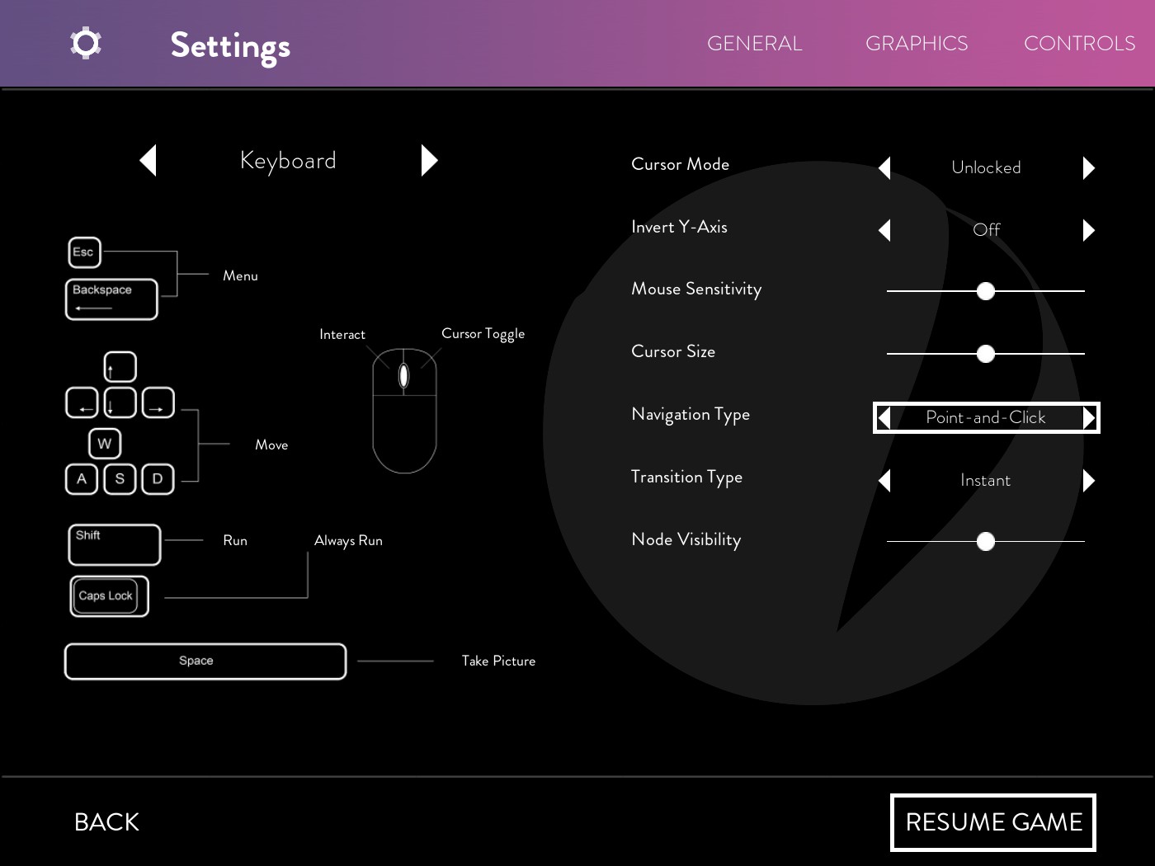Open the GRAPHICS settings tab

[x=916, y=44]
